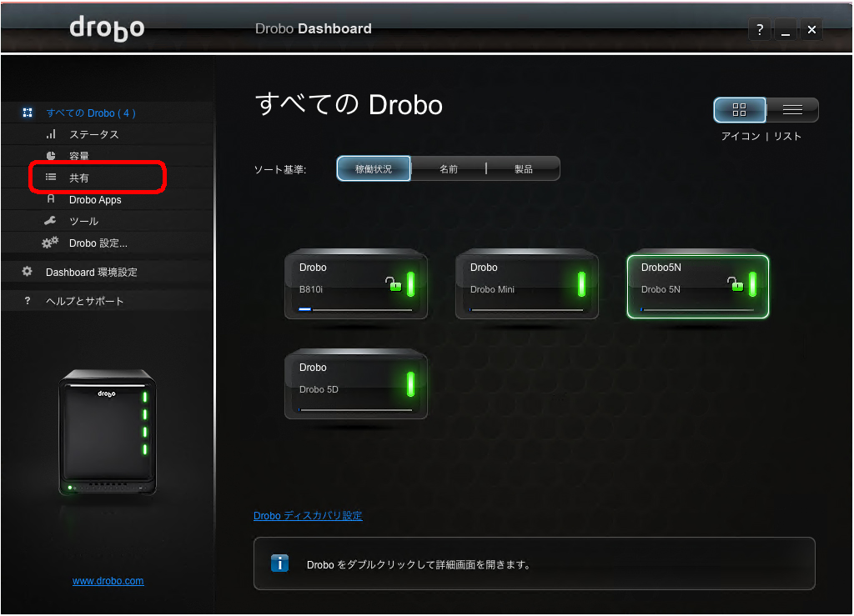This screenshot has height=616, width=854.
Task: Click the lock icon on the Drobo5N card
Action: pos(736,283)
